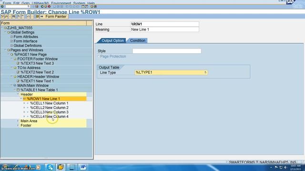This screenshot has height=171, width=305.
Task: Open Skype from the taskbar
Action: click(50, 167)
